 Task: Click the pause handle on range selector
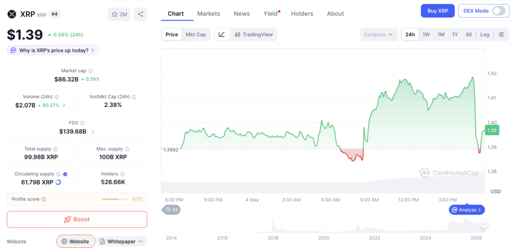coord(484,224)
